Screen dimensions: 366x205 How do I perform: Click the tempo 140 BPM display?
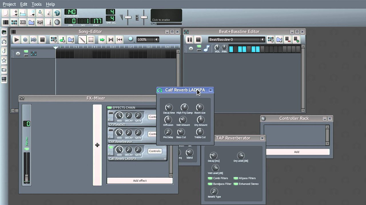(x=70, y=12)
